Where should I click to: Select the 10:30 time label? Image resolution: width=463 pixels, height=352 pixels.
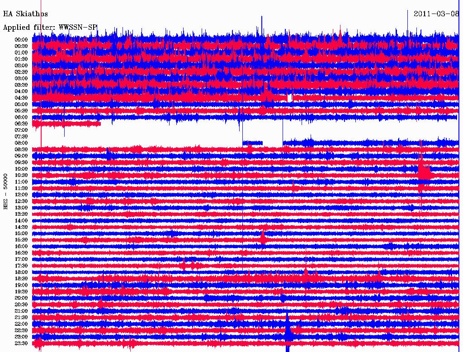[21, 175]
